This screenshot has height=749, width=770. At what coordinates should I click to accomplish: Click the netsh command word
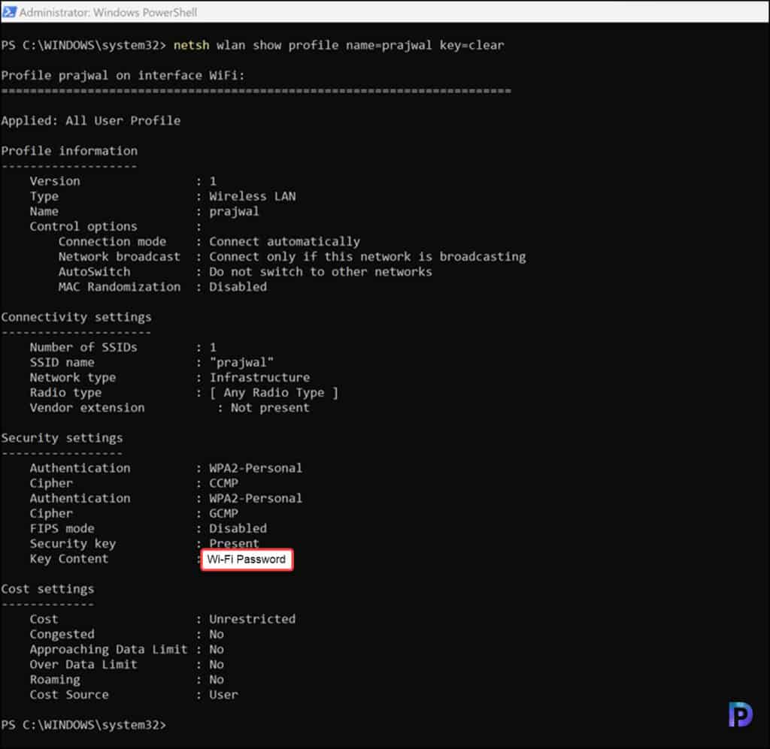coord(191,45)
